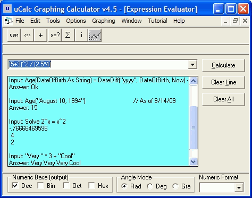Screen dimensions: 252x198
Task: Click the output scrollbar down arrow
Action: [x=193, y=161]
